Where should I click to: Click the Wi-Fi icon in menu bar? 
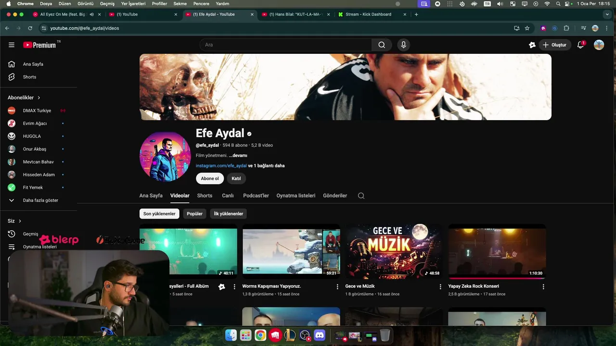pyautogui.click(x=547, y=3)
